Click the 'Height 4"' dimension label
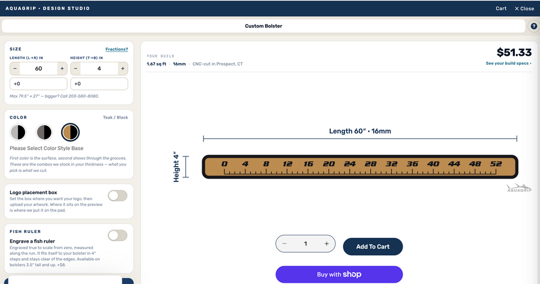The width and height of the screenshot is (540, 284). (176, 167)
